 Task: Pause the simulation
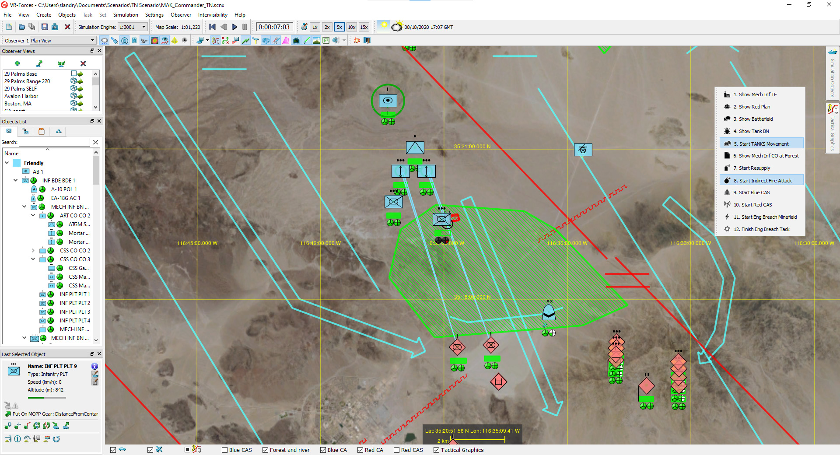245,27
